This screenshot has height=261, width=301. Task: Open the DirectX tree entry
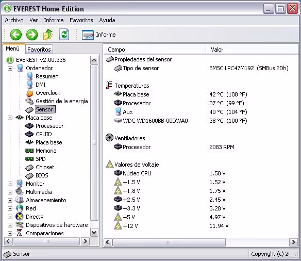(x=35, y=217)
